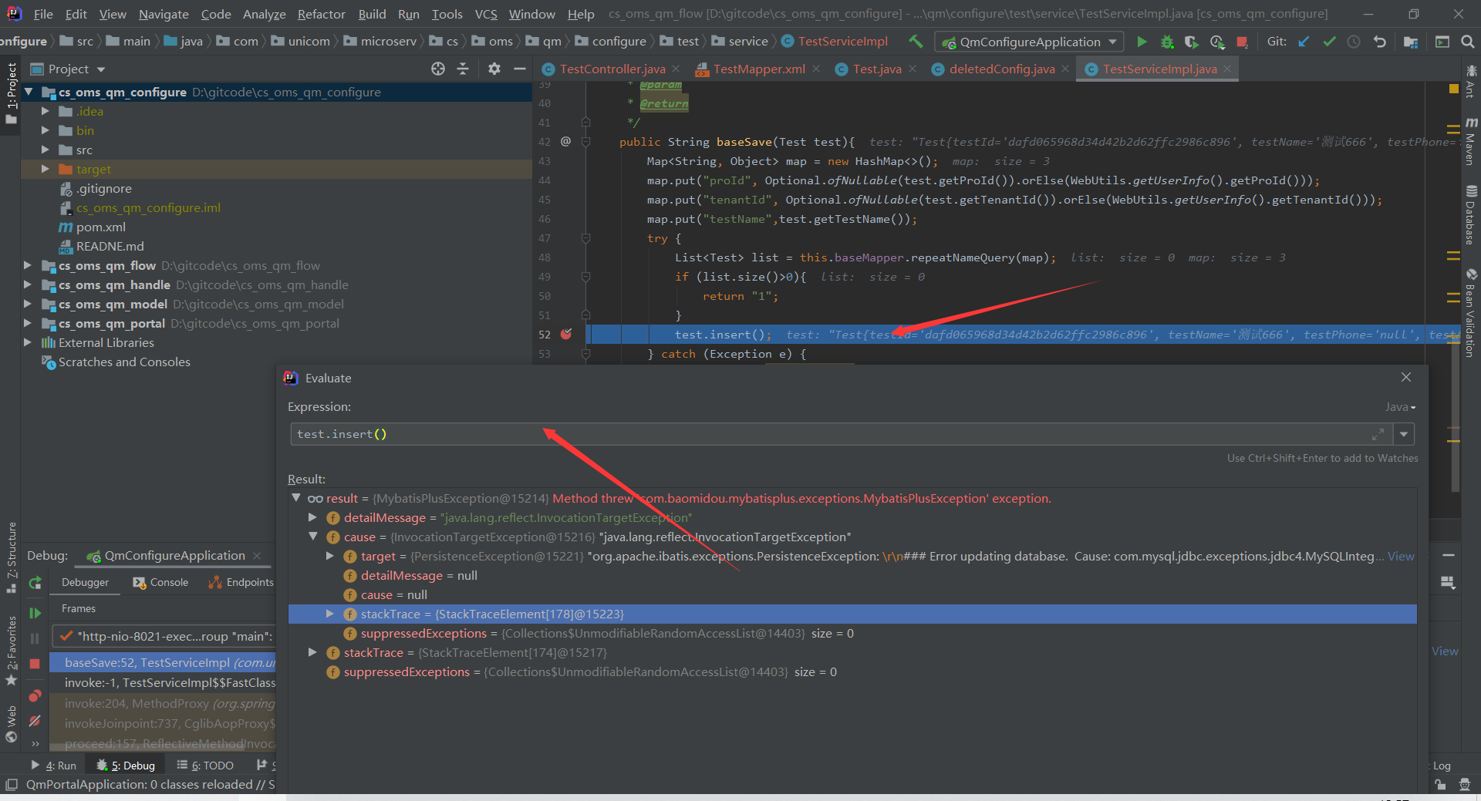Viewport: 1481px width, 801px height.
Task: Switch to the TestController.java tab
Action: coord(612,69)
